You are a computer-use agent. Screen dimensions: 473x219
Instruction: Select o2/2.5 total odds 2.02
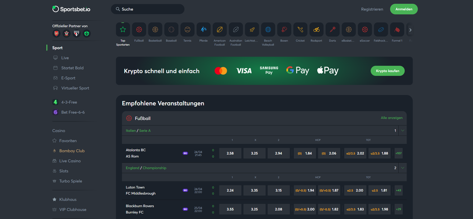coord(355,153)
